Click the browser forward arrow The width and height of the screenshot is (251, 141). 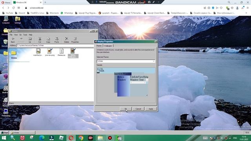pyautogui.click(x=8, y=8)
